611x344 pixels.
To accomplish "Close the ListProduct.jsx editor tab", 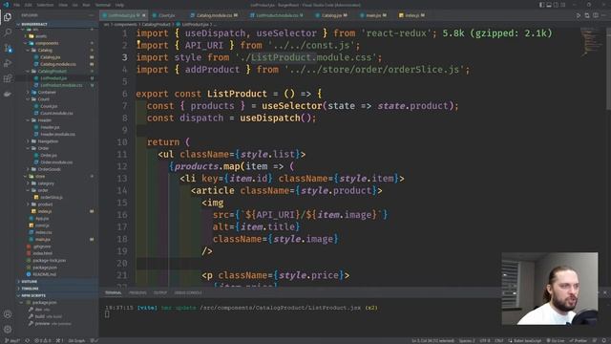I will tap(144, 15).
